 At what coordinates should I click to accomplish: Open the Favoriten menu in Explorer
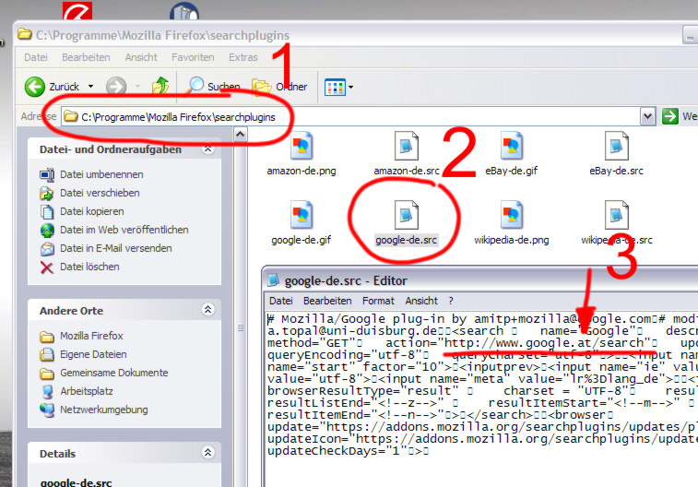click(x=193, y=57)
